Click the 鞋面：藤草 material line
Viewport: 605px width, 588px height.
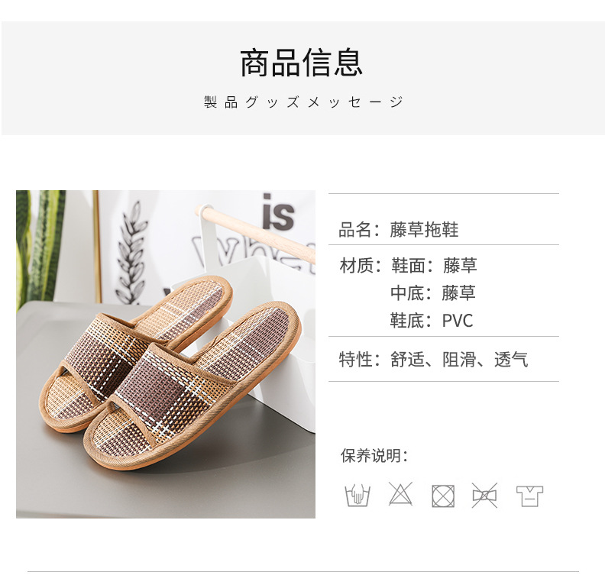pyautogui.click(x=434, y=266)
